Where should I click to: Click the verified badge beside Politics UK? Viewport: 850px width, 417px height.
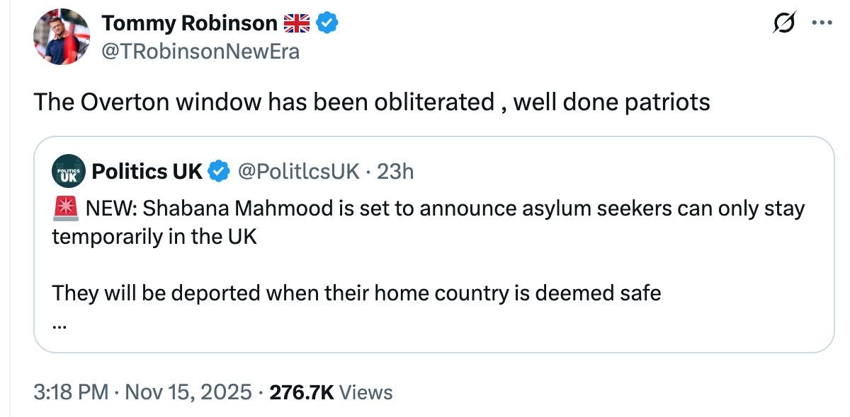coord(220,171)
